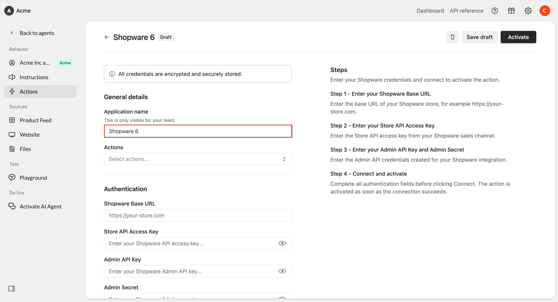Open Activate AI Agent page

pyautogui.click(x=41, y=207)
